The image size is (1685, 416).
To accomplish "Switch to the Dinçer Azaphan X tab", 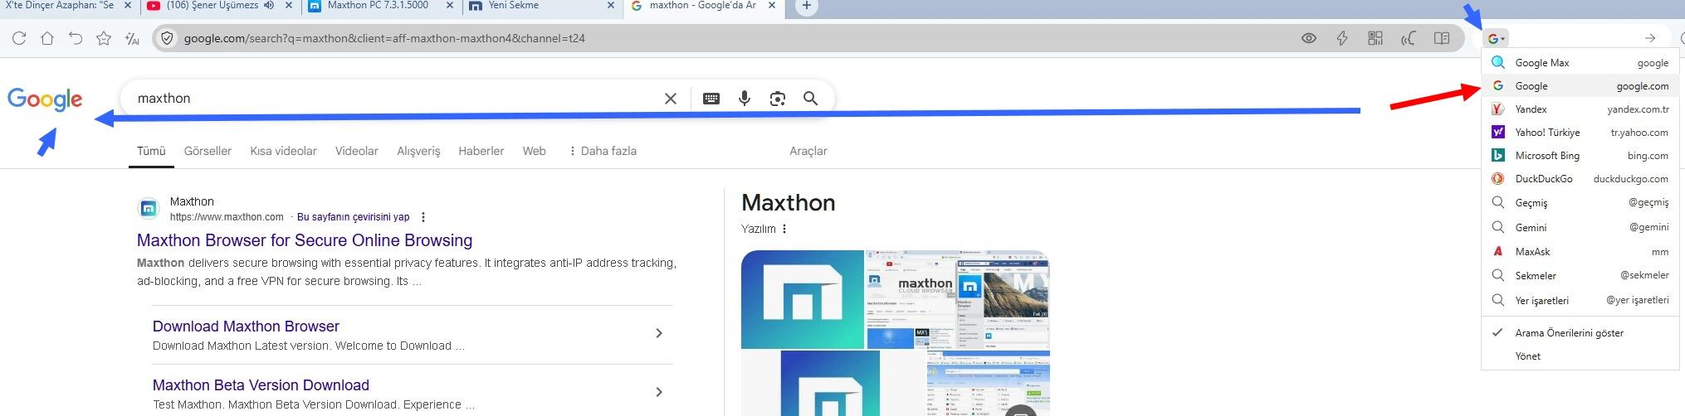I will (60, 6).
